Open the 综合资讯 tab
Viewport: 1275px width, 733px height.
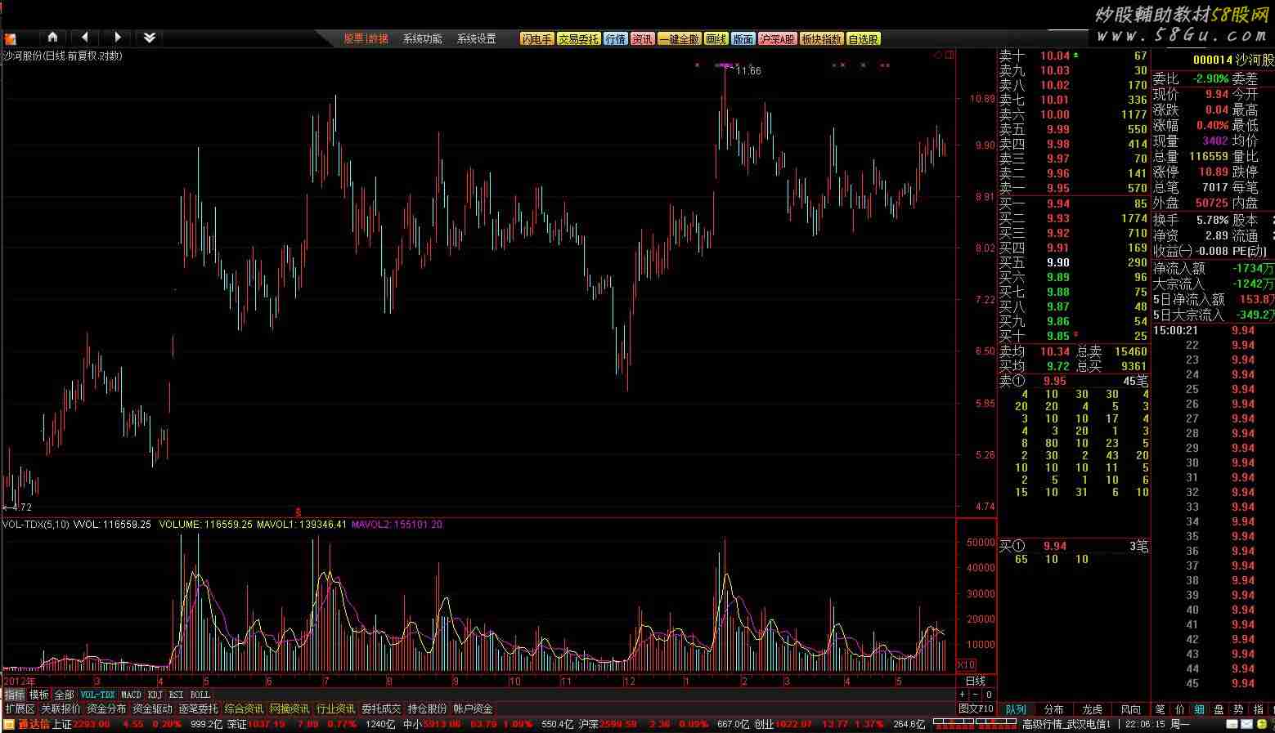coord(244,708)
